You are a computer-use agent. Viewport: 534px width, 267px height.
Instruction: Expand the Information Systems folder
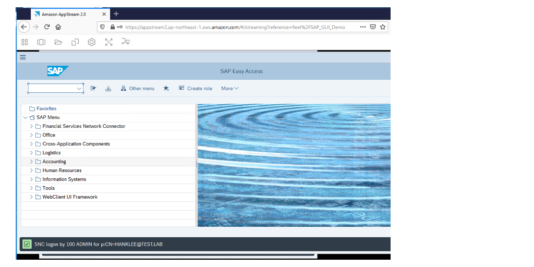point(31,179)
